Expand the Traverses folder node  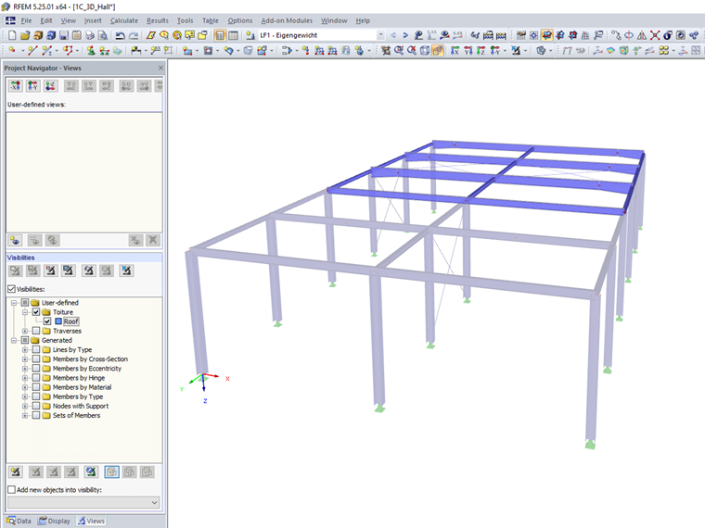coord(25,331)
